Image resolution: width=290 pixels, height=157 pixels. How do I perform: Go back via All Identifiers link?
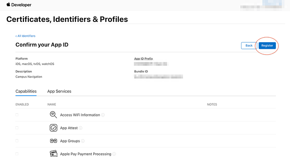[25, 36]
